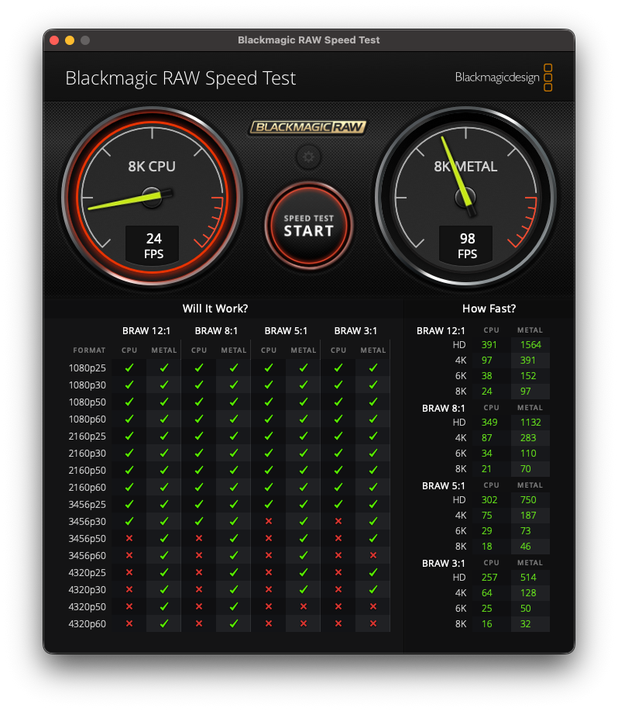Click 4320p60 BRAW 12:1 Metal checkmark
This screenshot has width=618, height=711.
tap(164, 623)
